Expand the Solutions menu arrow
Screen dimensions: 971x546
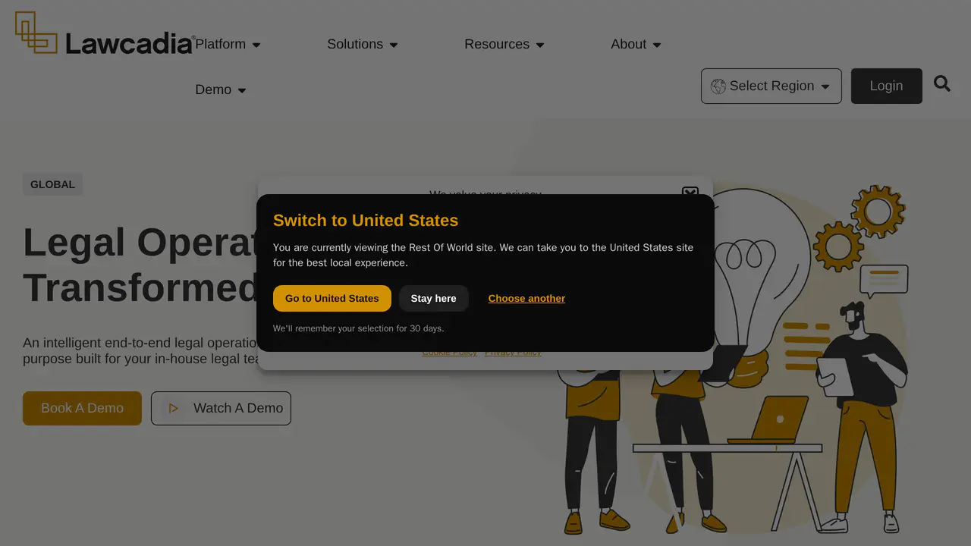[x=394, y=45]
